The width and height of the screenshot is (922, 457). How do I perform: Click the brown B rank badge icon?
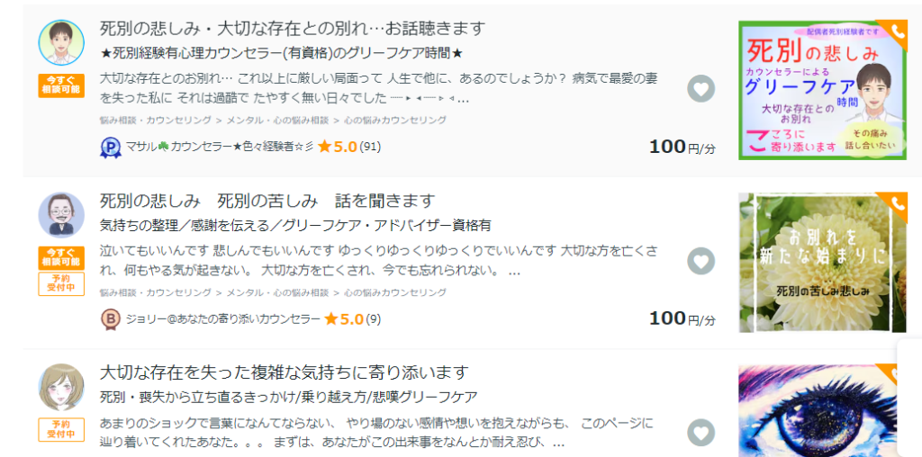[x=110, y=318]
